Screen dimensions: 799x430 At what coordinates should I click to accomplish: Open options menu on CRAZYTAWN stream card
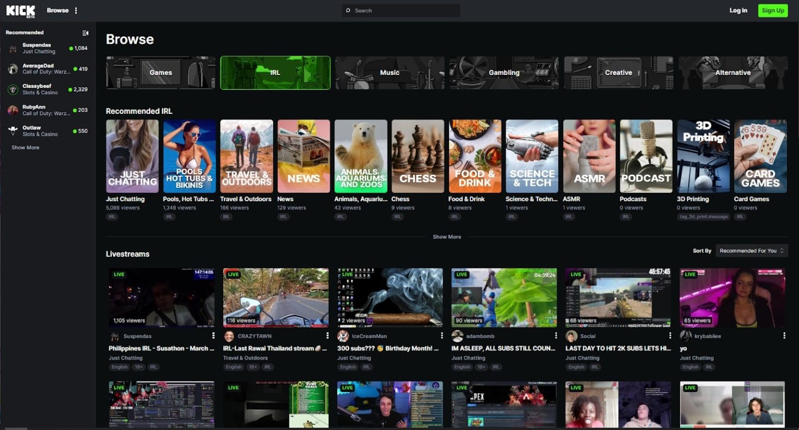click(x=327, y=335)
